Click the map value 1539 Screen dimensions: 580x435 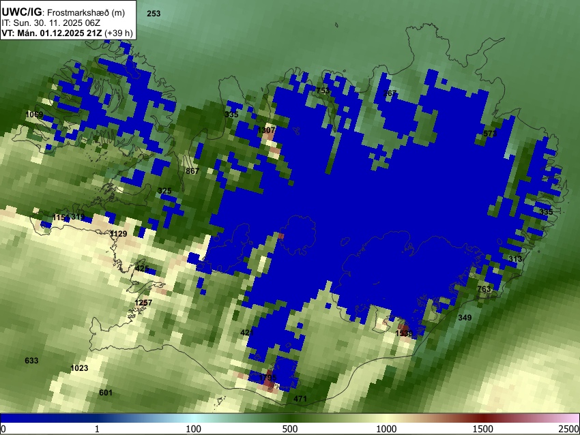[404, 333]
